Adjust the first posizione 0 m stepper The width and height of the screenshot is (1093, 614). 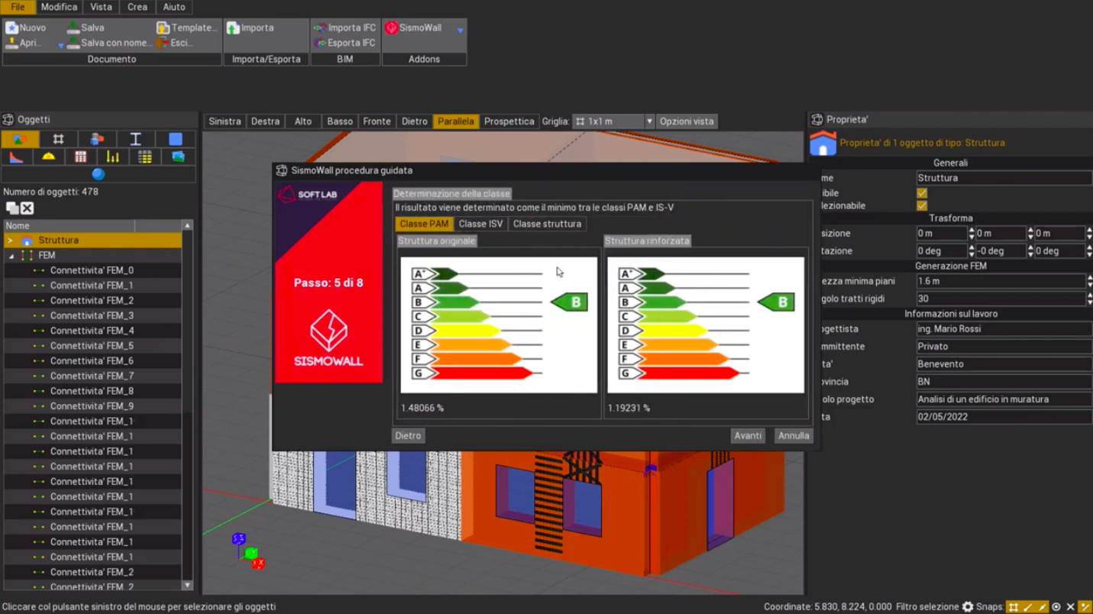click(972, 233)
